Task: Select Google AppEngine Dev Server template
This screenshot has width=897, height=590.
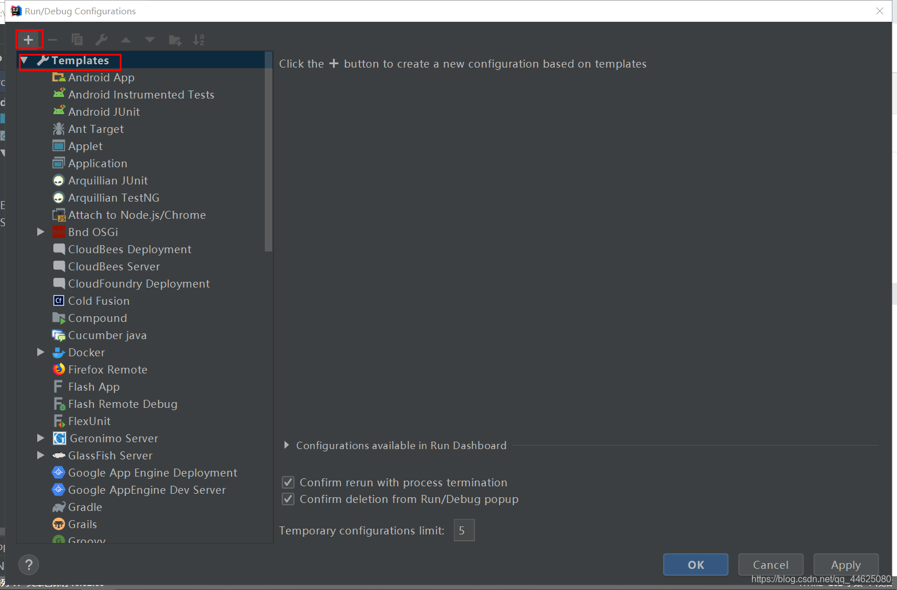Action: pos(147,490)
